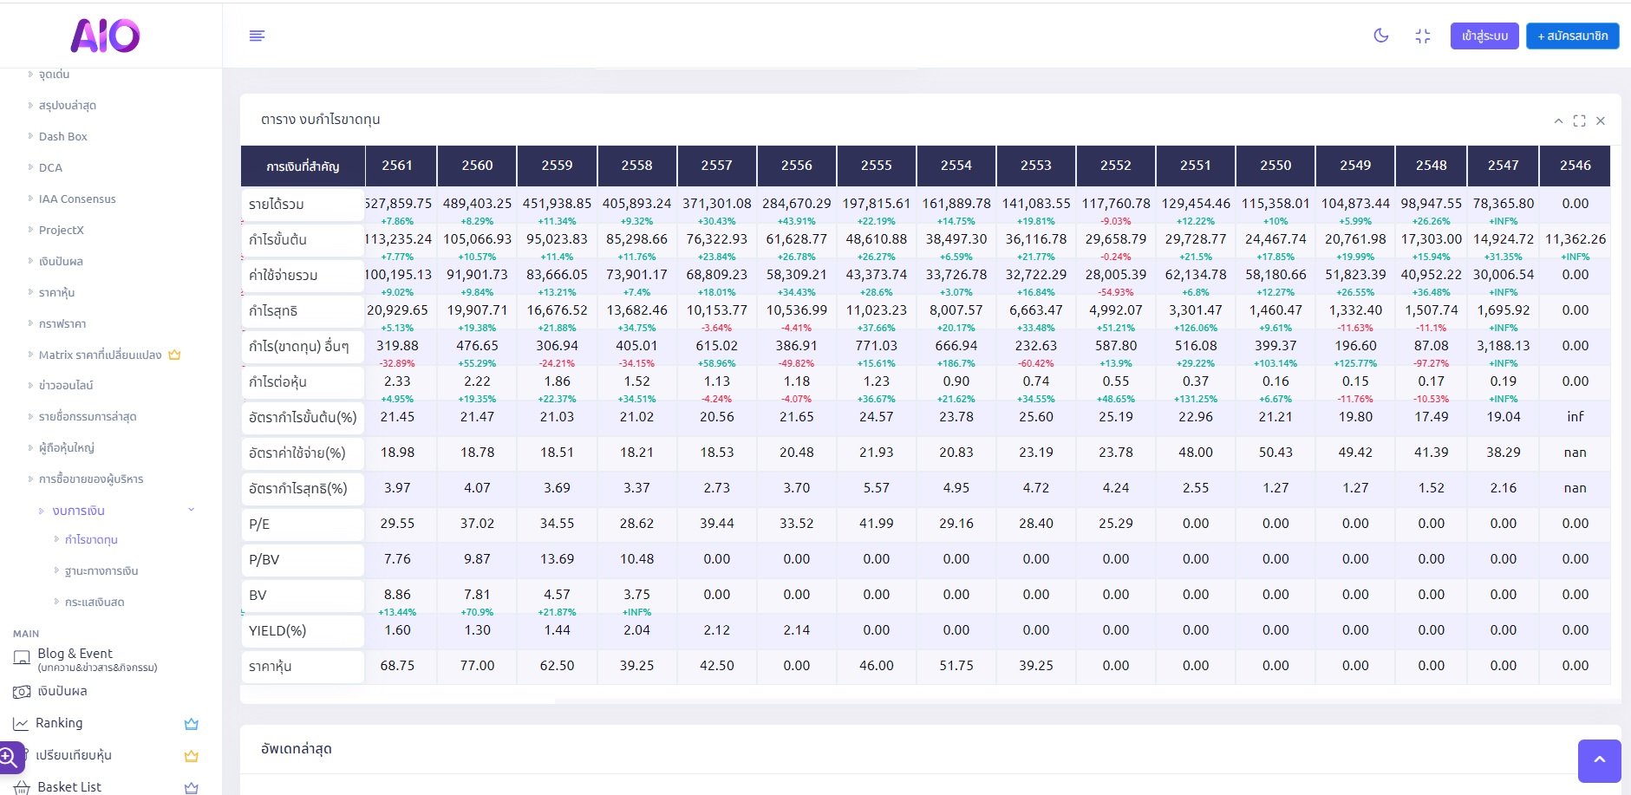
Task: Open the ข่าวออนไลน์ sidebar item
Action: (66, 385)
